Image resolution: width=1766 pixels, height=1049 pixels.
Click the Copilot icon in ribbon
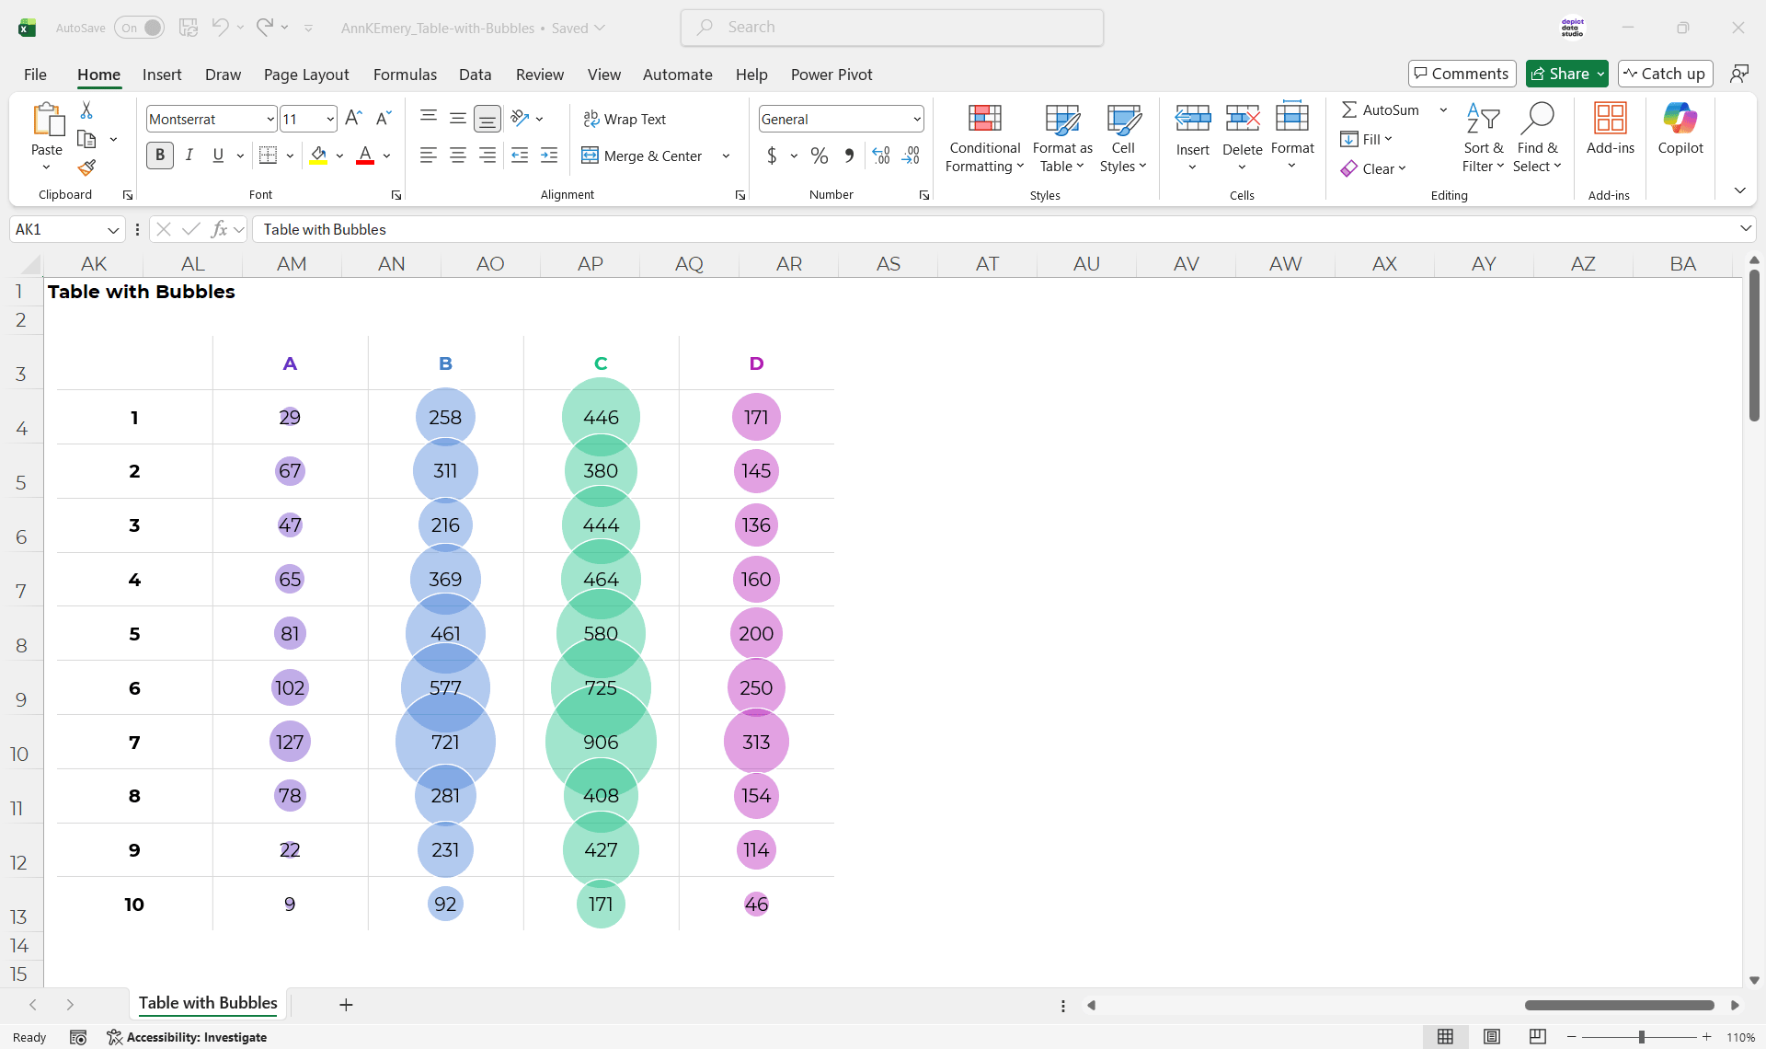click(1680, 129)
